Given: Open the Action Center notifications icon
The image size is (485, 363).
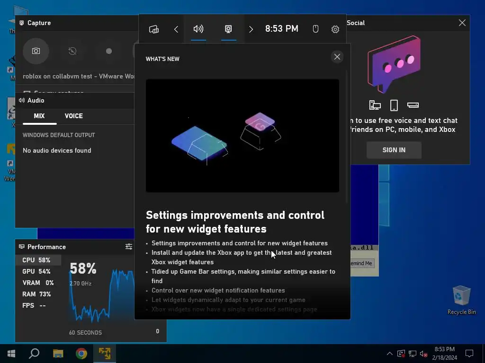Looking at the screenshot, I should tap(469, 354).
